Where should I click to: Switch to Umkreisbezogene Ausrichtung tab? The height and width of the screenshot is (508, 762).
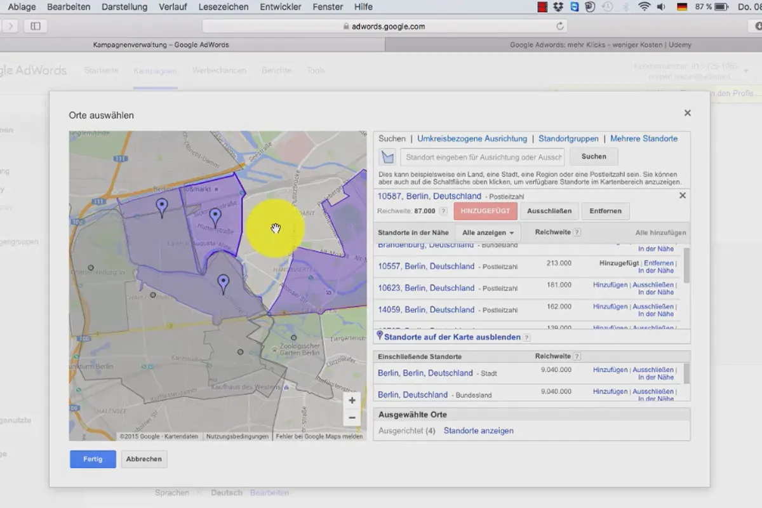(x=472, y=138)
